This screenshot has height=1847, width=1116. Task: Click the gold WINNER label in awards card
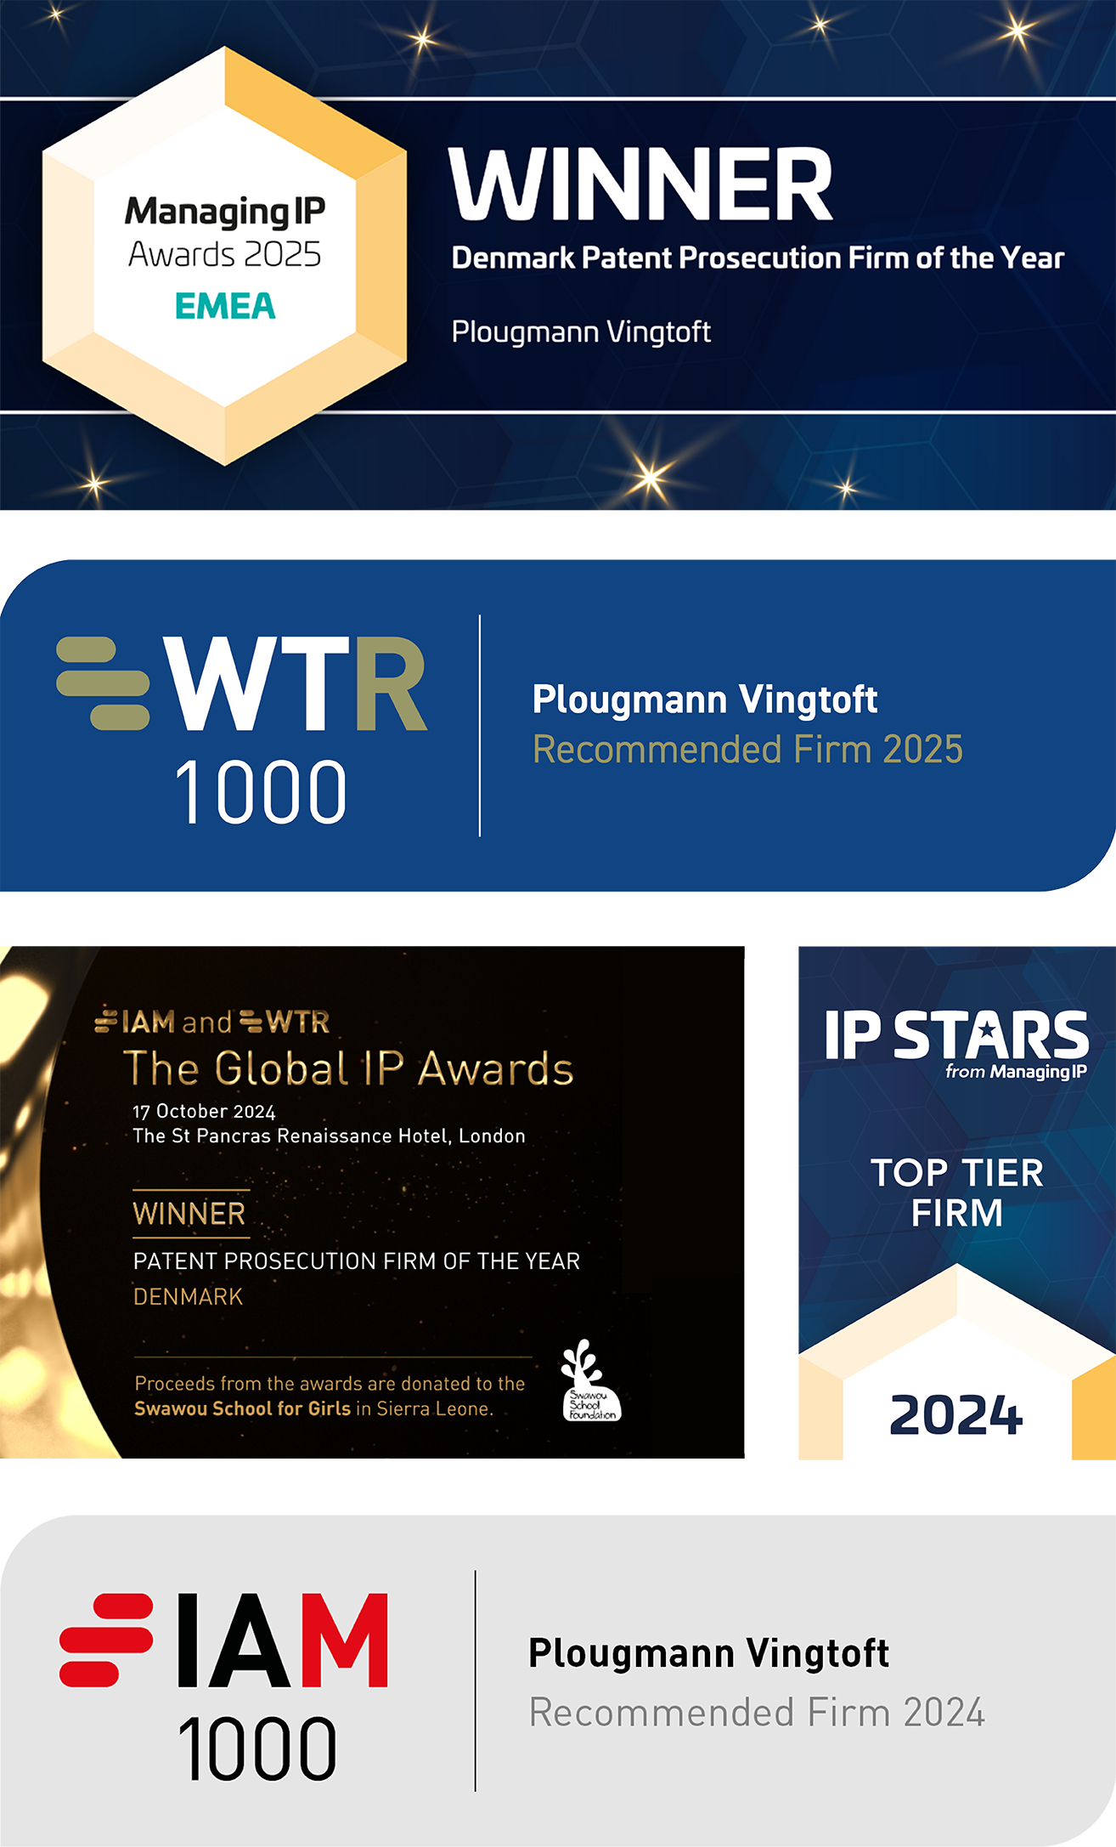pos(189,1214)
